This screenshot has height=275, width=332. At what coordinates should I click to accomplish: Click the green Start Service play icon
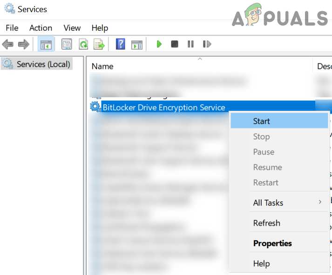click(159, 44)
